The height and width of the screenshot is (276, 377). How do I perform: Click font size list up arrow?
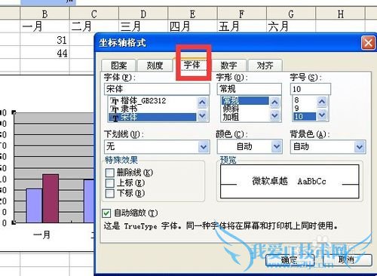click(322, 102)
